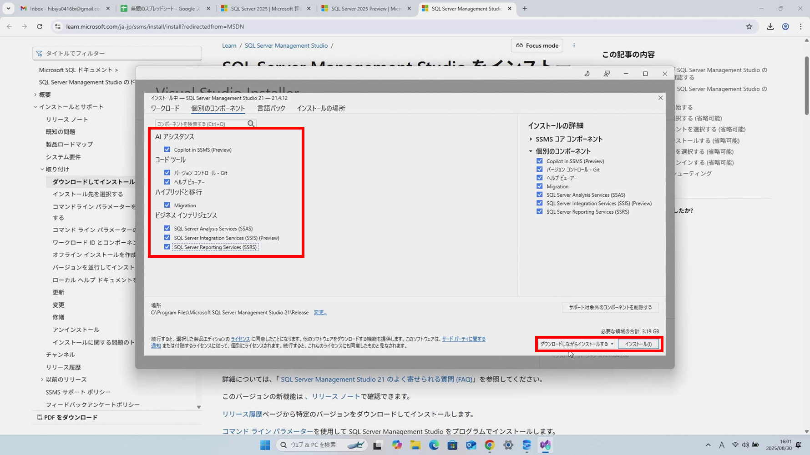Click inside the component search input field
This screenshot has width=810, height=455.
(x=200, y=123)
